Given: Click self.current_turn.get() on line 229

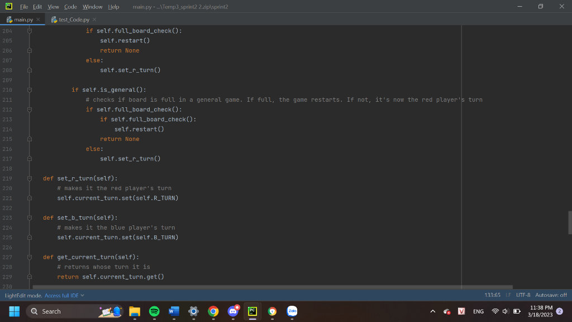Looking at the screenshot, I should point(123,277).
